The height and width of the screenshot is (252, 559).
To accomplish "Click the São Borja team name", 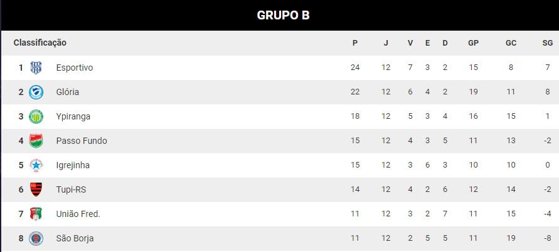I will point(75,238).
